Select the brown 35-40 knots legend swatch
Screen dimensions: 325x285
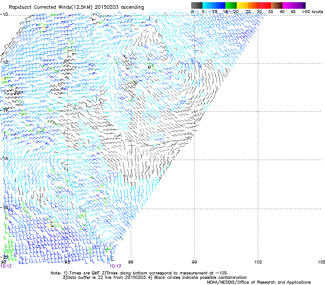tap(277, 5)
